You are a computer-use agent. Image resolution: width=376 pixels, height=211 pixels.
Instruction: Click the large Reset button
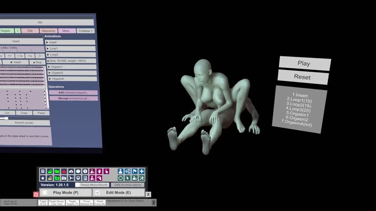coord(303,77)
